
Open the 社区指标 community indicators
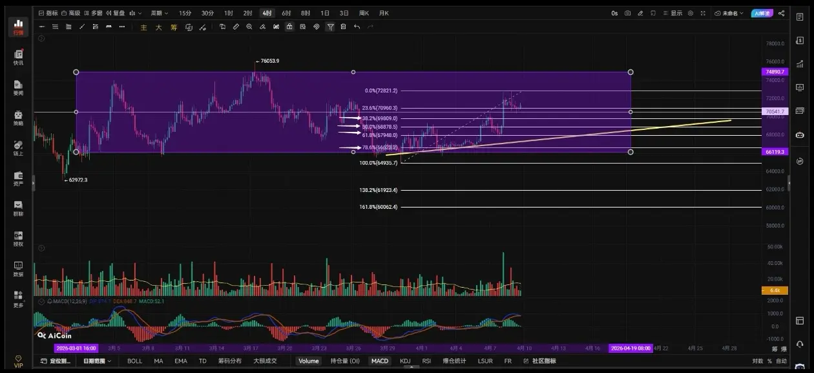[539, 361]
